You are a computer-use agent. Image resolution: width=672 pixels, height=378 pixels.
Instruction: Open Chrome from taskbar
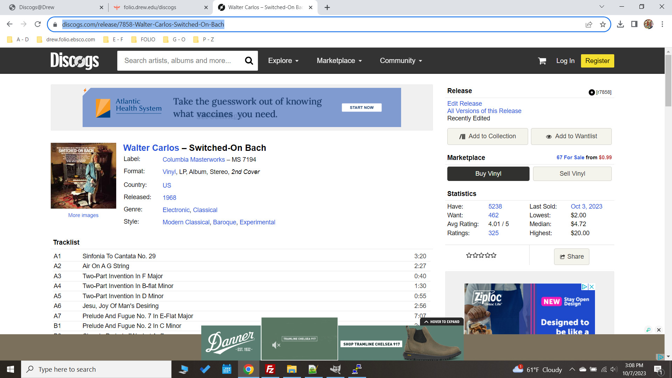248,369
